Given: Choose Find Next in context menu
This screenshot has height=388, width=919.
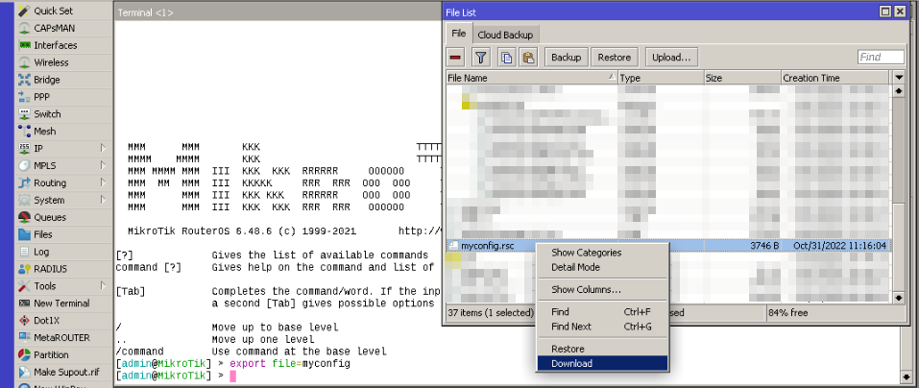Looking at the screenshot, I should (602, 327).
